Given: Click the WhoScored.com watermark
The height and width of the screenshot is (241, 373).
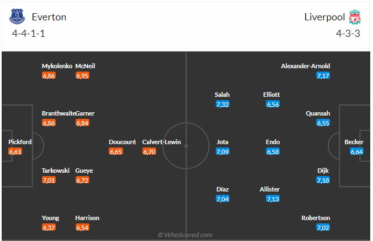Looking at the screenshot, I should pyautogui.click(x=185, y=235).
